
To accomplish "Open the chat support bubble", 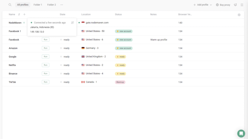I will pyautogui.click(x=241, y=134).
